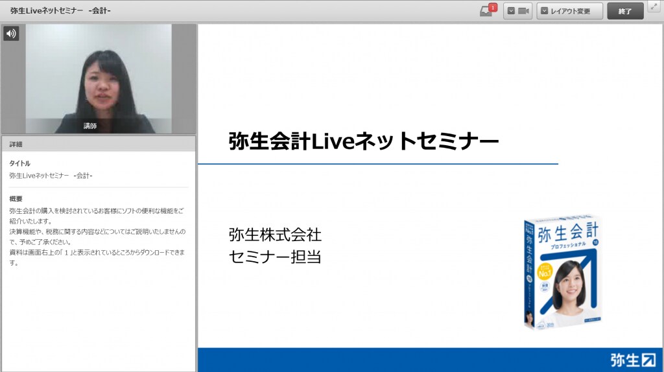Select the instructor video feed

click(x=99, y=78)
